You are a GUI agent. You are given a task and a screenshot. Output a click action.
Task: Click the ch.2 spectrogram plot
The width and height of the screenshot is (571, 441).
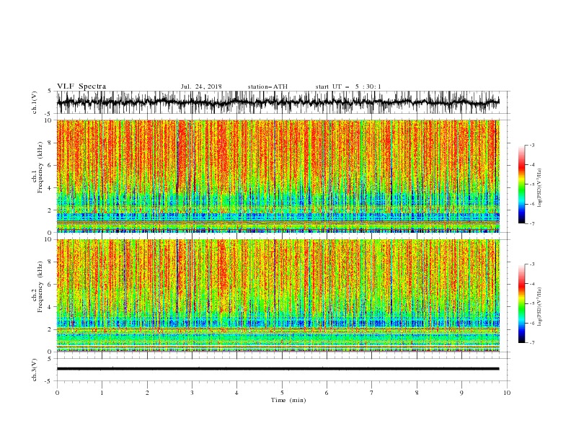click(278, 295)
